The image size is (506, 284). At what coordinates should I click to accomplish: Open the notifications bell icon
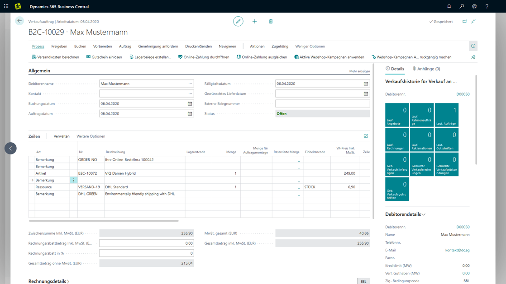[x=449, y=6]
